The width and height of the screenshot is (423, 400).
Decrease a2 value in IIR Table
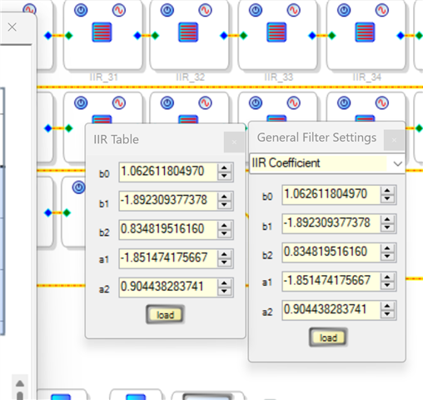point(224,291)
